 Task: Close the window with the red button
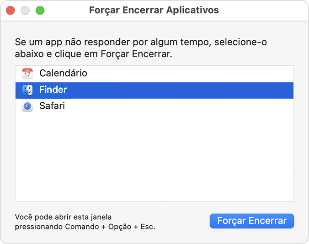pyautogui.click(x=11, y=10)
